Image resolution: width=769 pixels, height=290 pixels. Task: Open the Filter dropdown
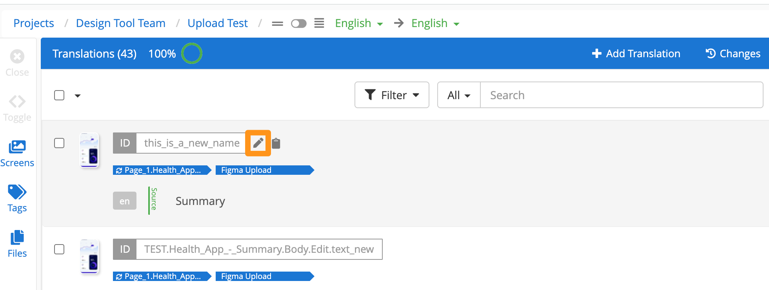tap(392, 95)
